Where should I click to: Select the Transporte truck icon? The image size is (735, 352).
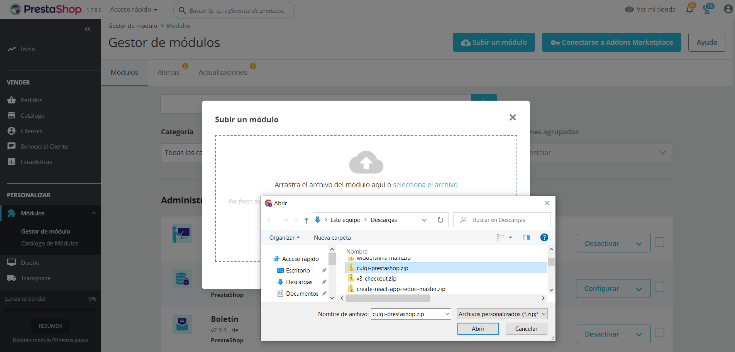tap(12, 278)
